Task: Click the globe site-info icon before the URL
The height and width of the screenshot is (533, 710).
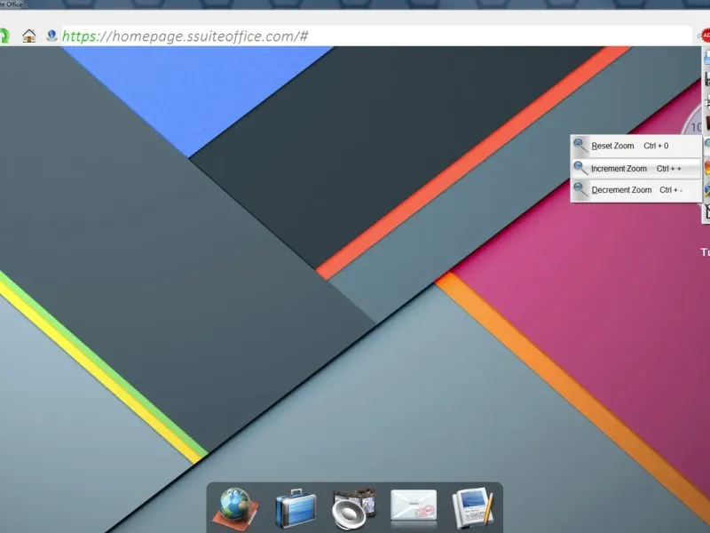Action: 51,36
